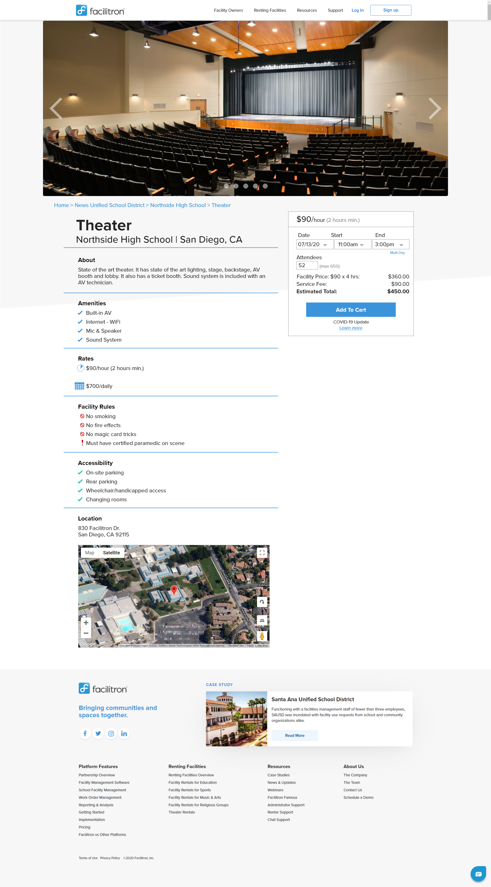Rotate the map view
This screenshot has width=491, height=887.
click(262, 602)
